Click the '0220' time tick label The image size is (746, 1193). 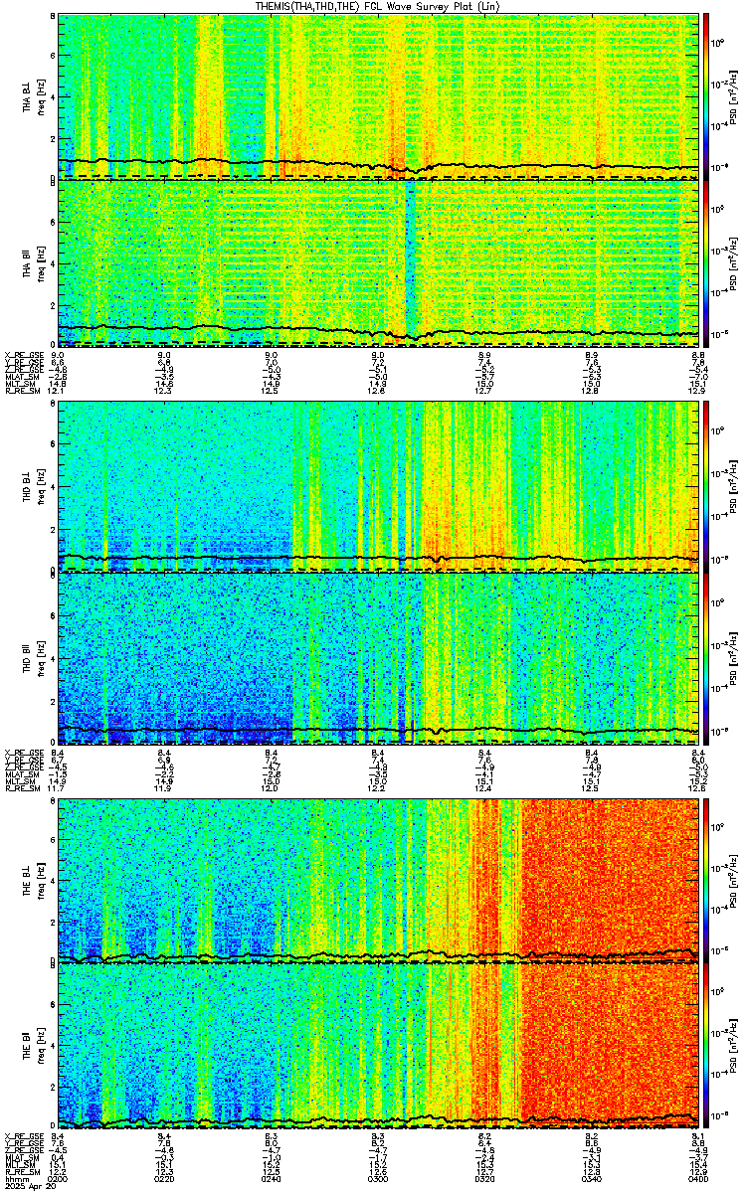(165, 1179)
